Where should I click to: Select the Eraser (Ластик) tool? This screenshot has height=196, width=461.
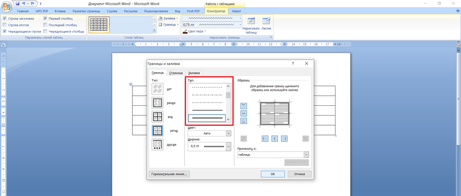(x=266, y=24)
